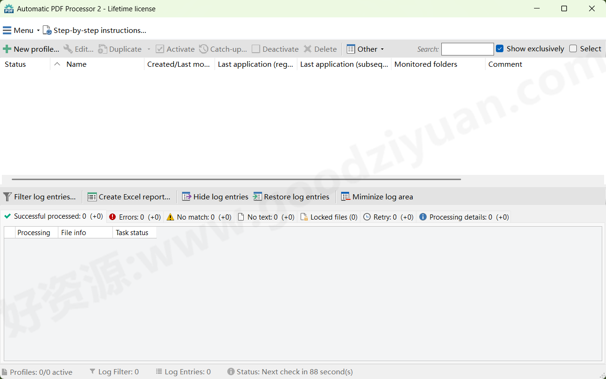Expand the Menu dropdown arrow
Image resolution: width=606 pixels, height=379 pixels.
tap(38, 30)
